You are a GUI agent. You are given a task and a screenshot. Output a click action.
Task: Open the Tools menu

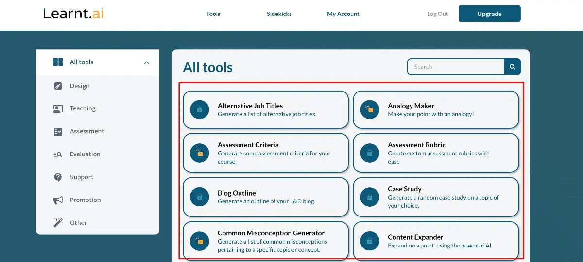coord(213,14)
